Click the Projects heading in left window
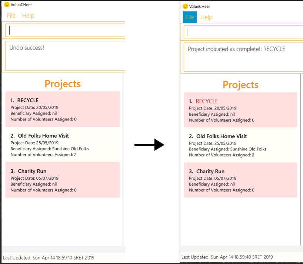 click(x=63, y=84)
